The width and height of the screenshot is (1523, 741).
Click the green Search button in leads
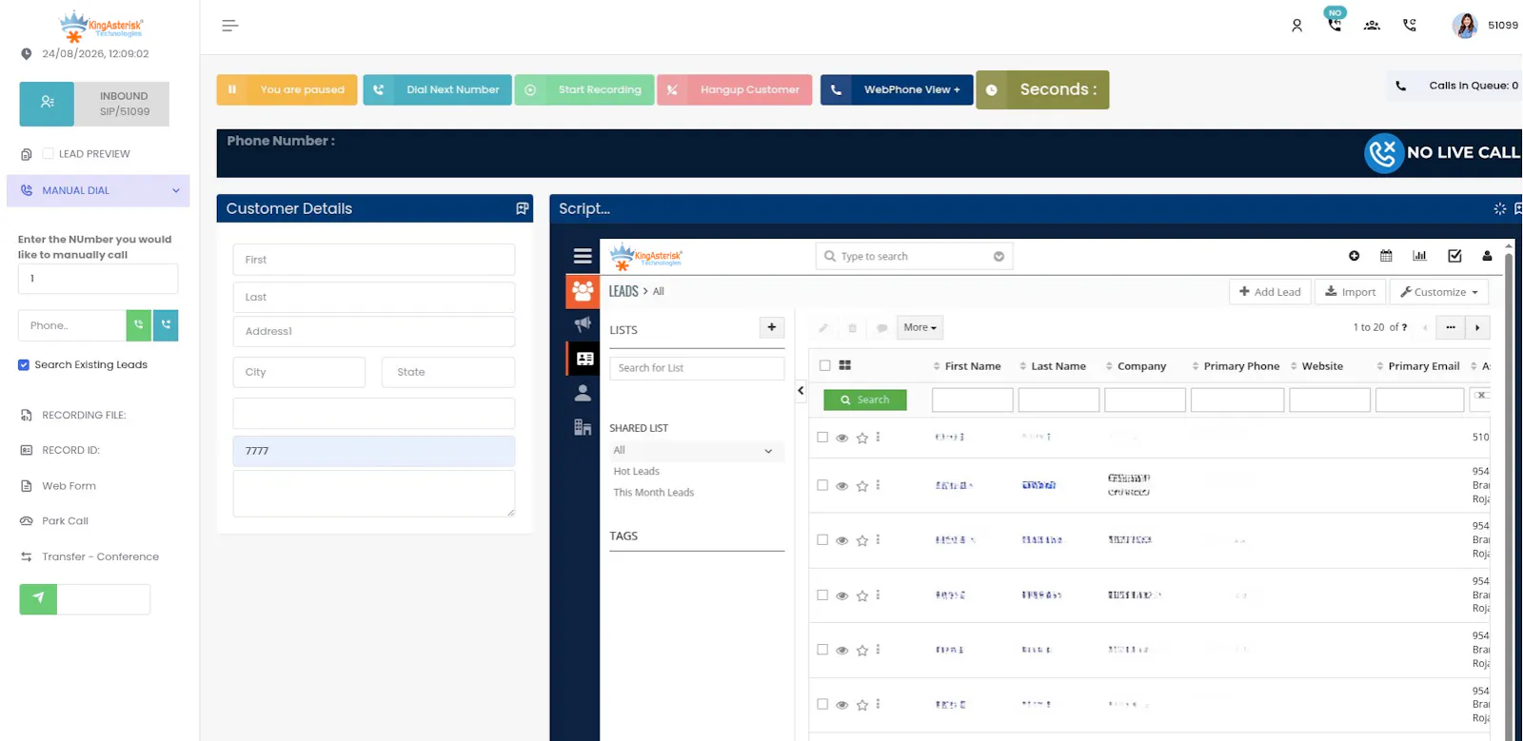click(x=864, y=400)
